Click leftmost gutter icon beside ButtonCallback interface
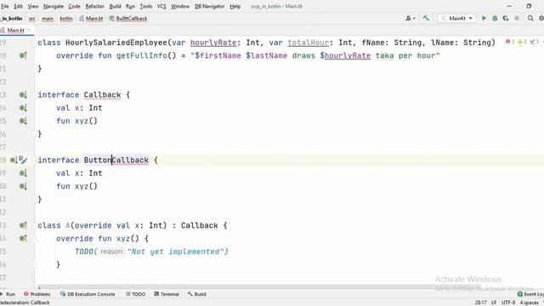Image resolution: width=544 pixels, height=306 pixels. tap(14, 160)
